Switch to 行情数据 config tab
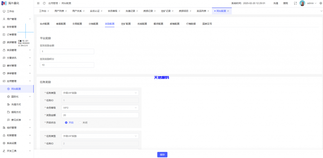 tap(191, 24)
